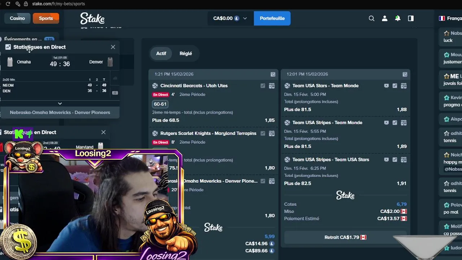The width and height of the screenshot is (462, 260).
Task: Open scoreboard icon for Cincinnati Bearcats - Utah Utes
Action: coord(272,86)
